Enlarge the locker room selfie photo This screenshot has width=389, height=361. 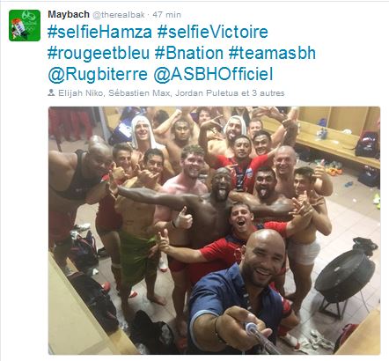pyautogui.click(x=214, y=231)
